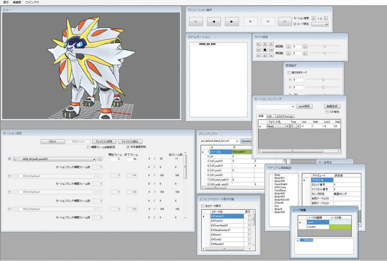Point light to upper-right direction
This screenshot has height=261, width=387.
coord(271,44)
